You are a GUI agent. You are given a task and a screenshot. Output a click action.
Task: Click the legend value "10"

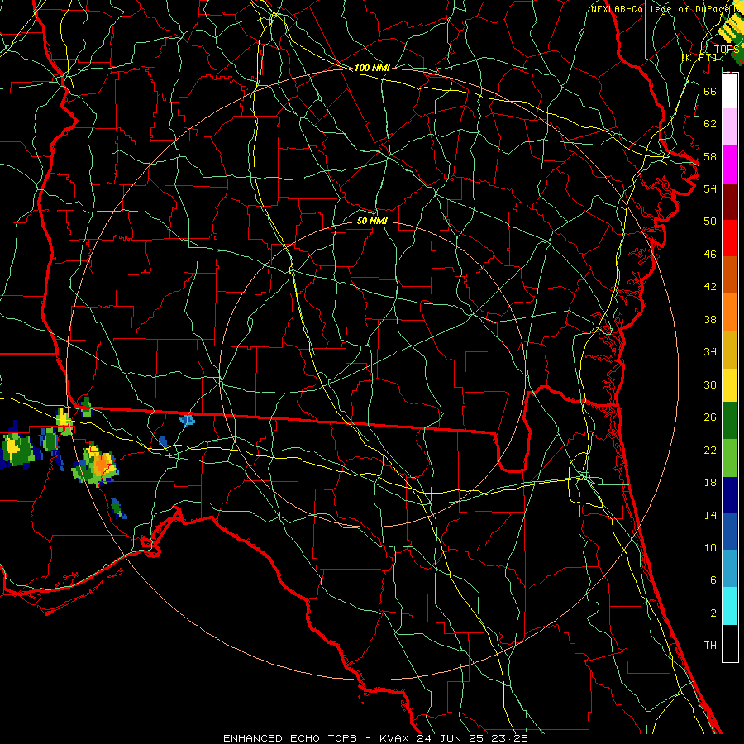click(x=710, y=547)
